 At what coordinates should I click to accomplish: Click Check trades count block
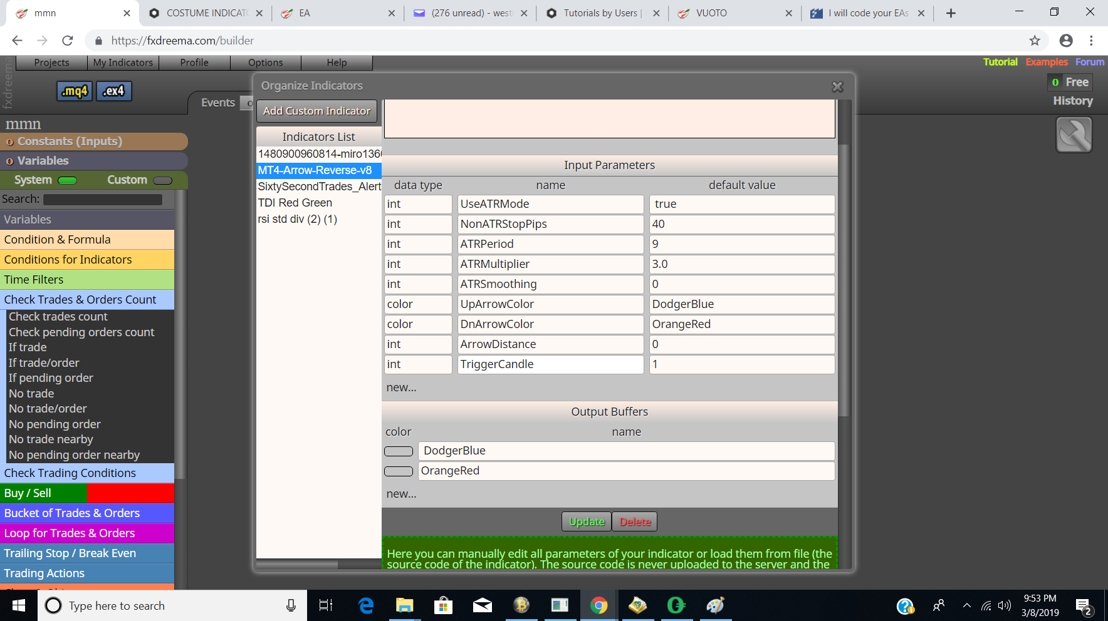pyautogui.click(x=58, y=317)
